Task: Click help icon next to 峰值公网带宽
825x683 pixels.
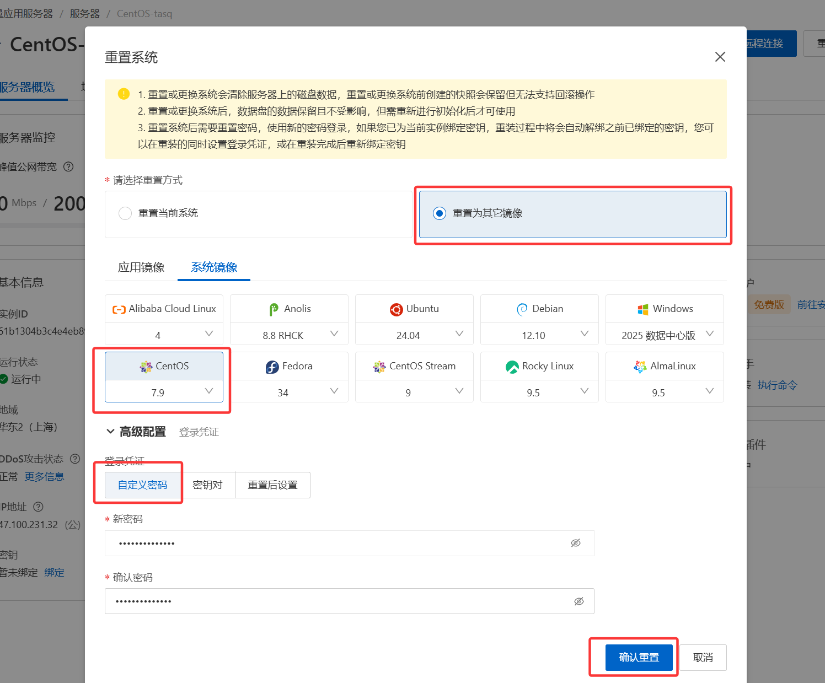Action: coord(68,166)
